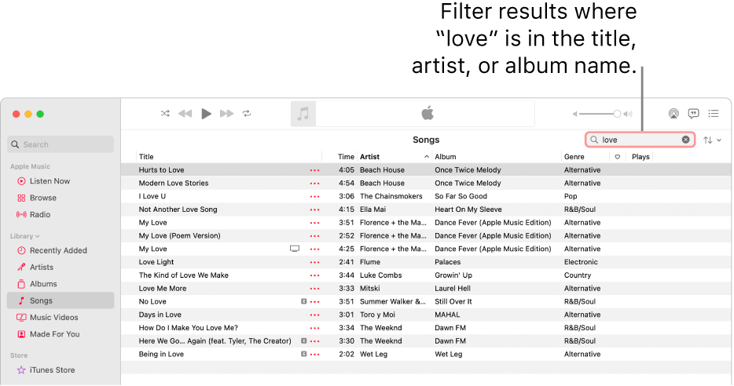Click the high volume speaker icon
This screenshot has width=734, height=386.
[628, 114]
